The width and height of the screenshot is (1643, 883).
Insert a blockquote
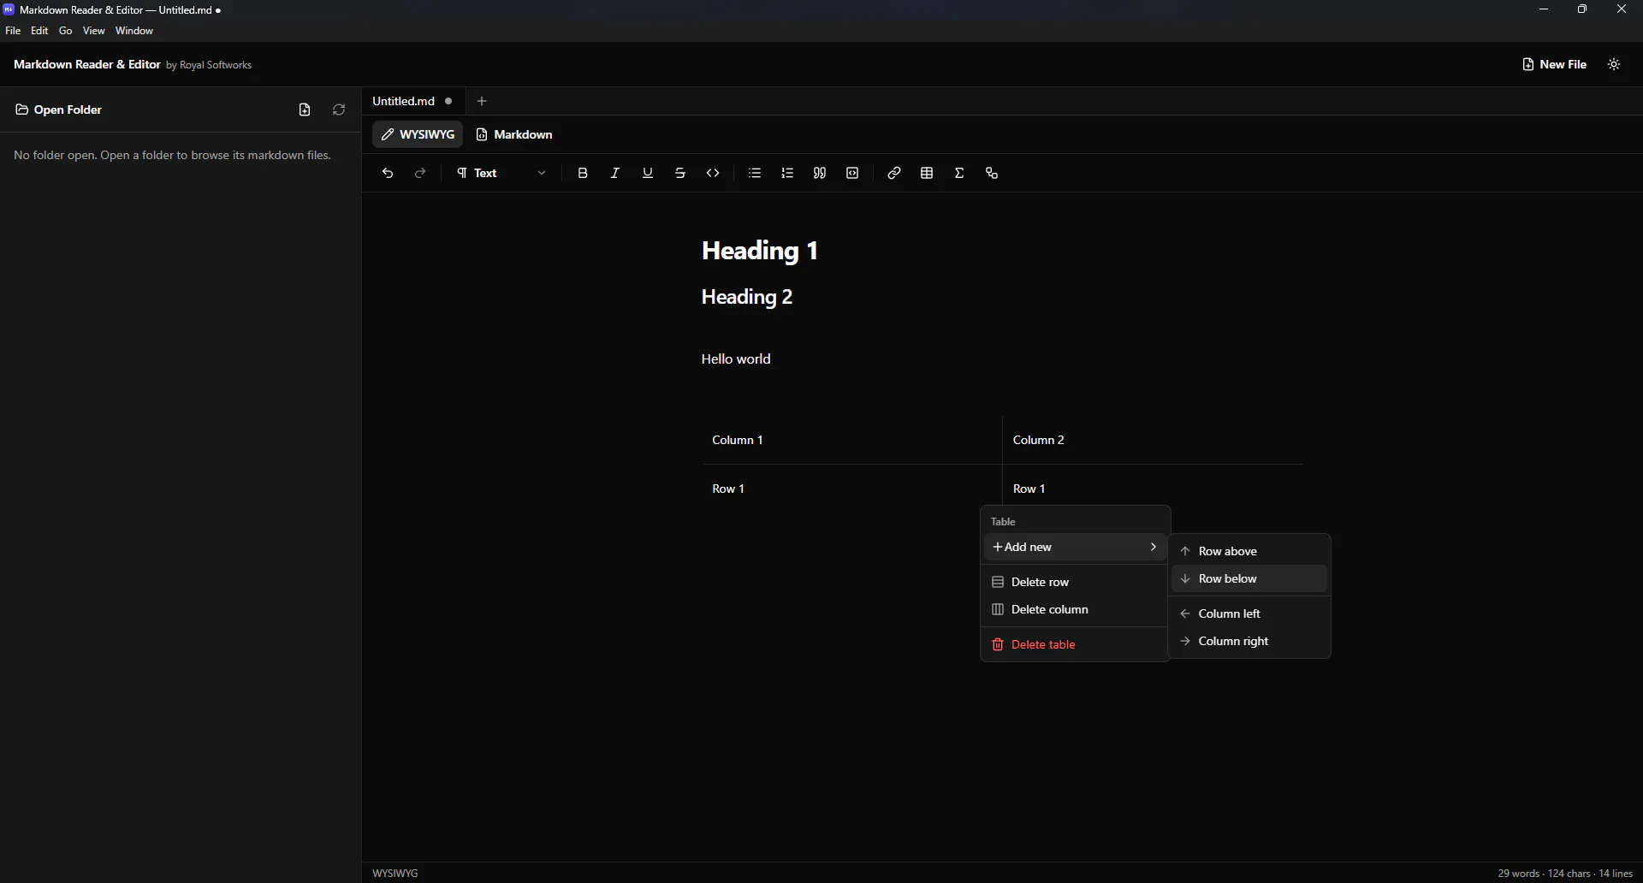(820, 173)
